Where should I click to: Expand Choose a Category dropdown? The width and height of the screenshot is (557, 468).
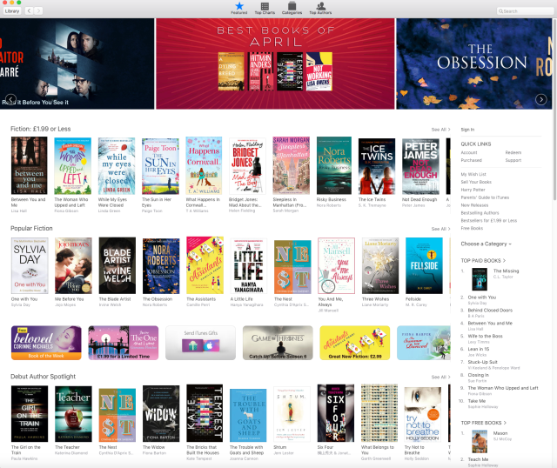point(486,244)
